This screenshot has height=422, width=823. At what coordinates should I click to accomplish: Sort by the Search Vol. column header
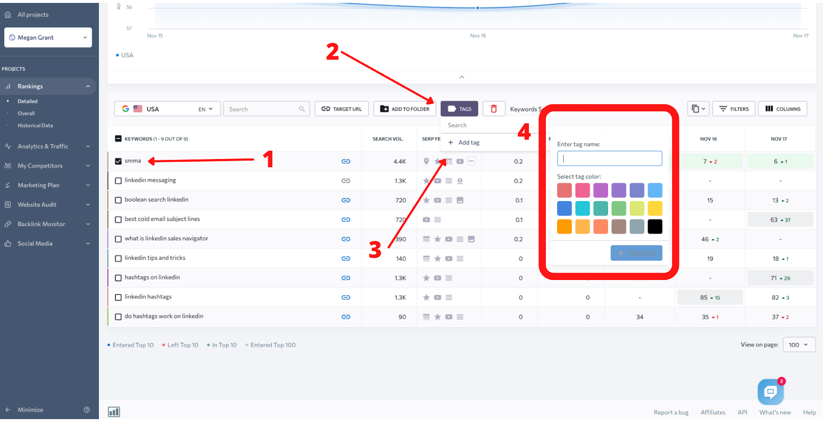(388, 139)
